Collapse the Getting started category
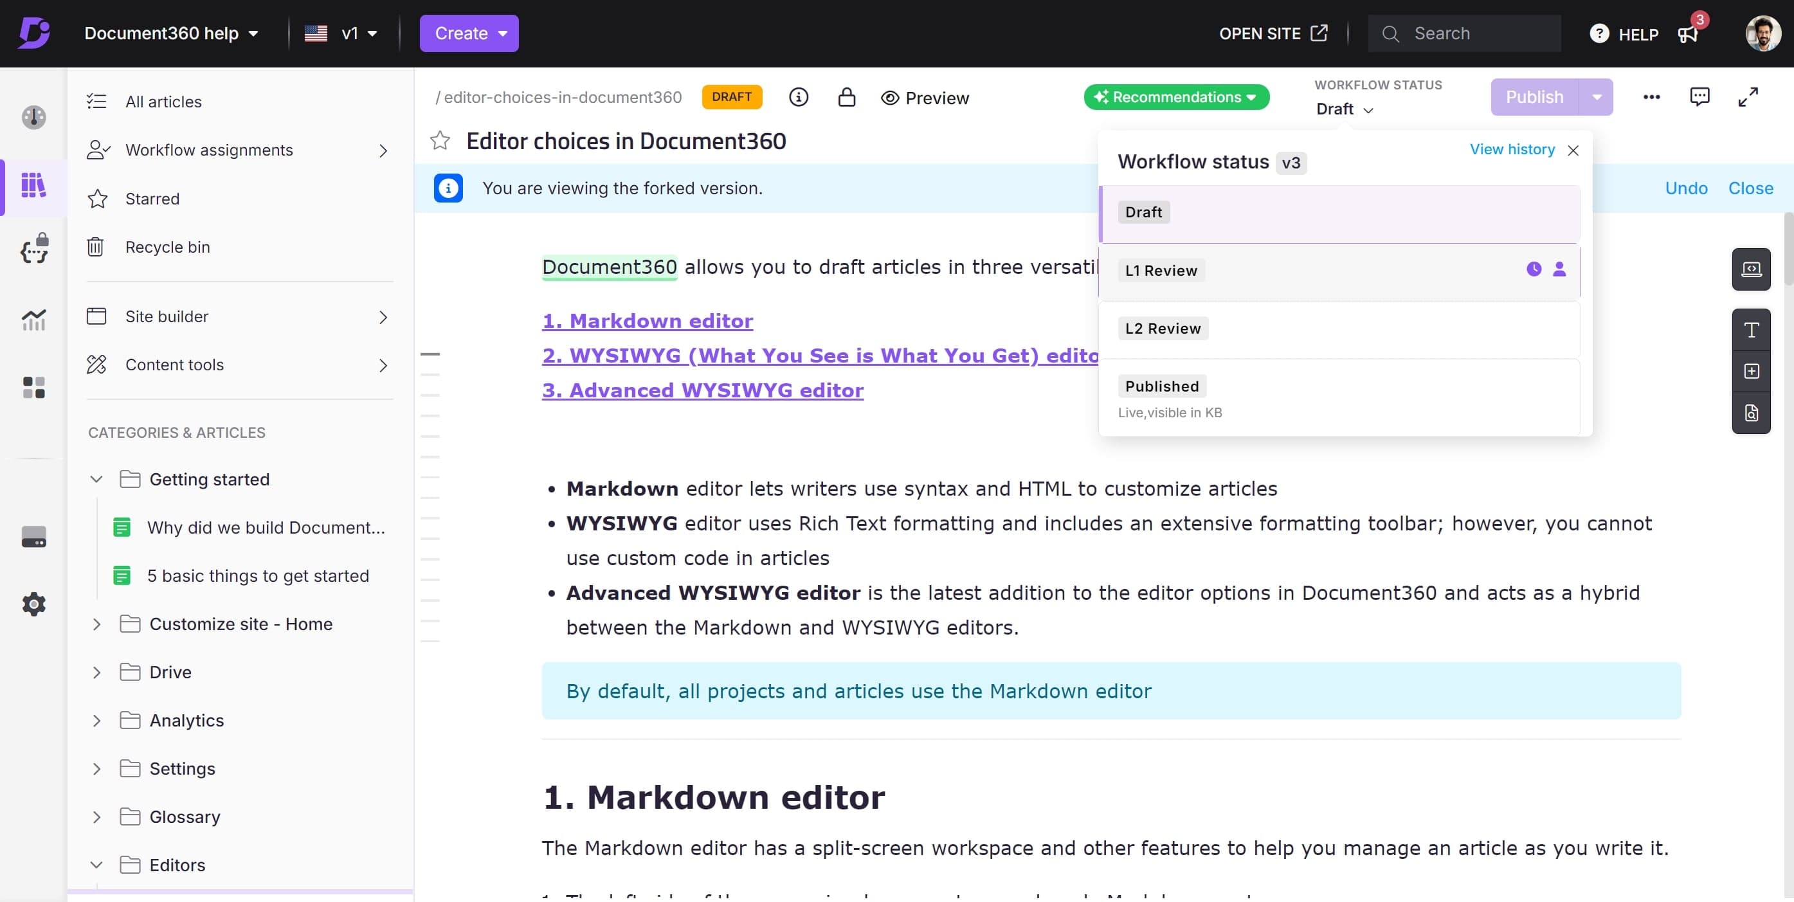 97,480
